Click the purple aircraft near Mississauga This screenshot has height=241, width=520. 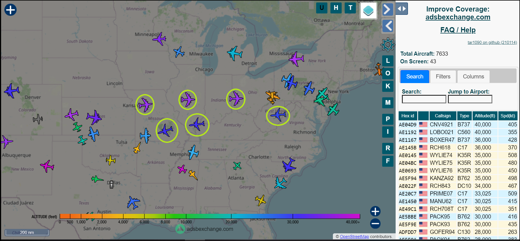click(296, 59)
